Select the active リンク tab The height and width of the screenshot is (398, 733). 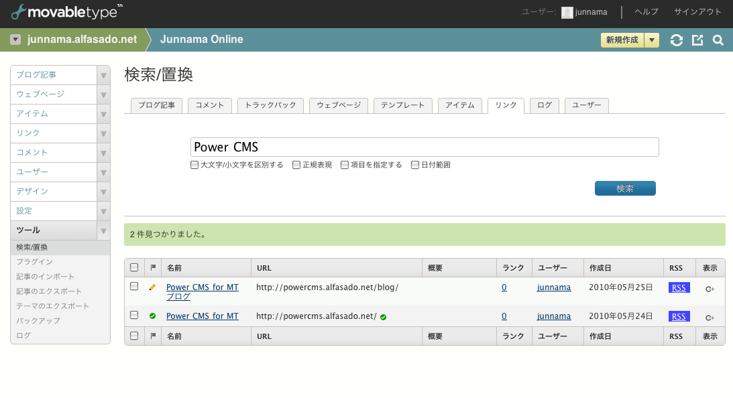coord(506,106)
